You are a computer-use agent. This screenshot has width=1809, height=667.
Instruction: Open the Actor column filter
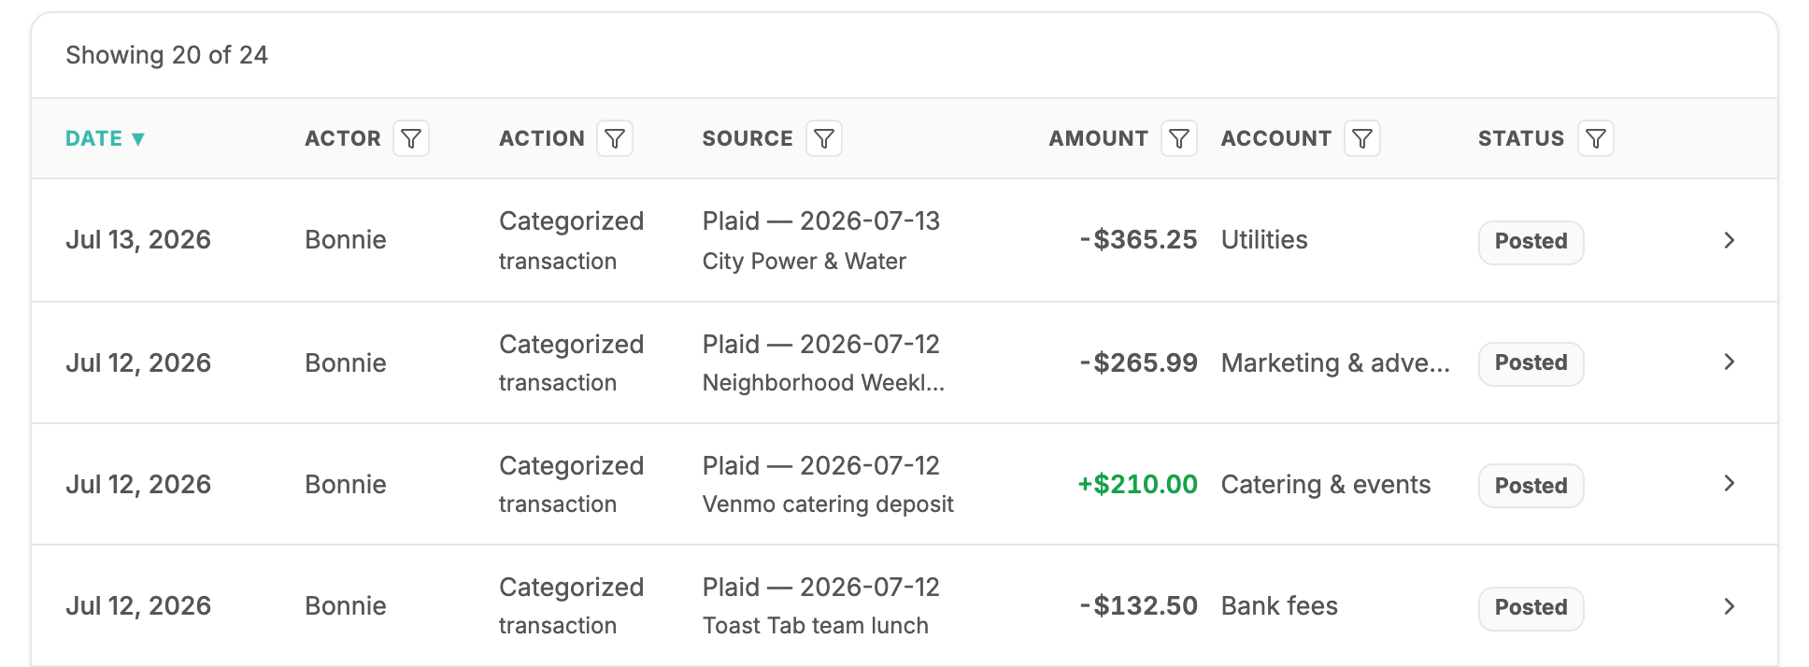[411, 138]
